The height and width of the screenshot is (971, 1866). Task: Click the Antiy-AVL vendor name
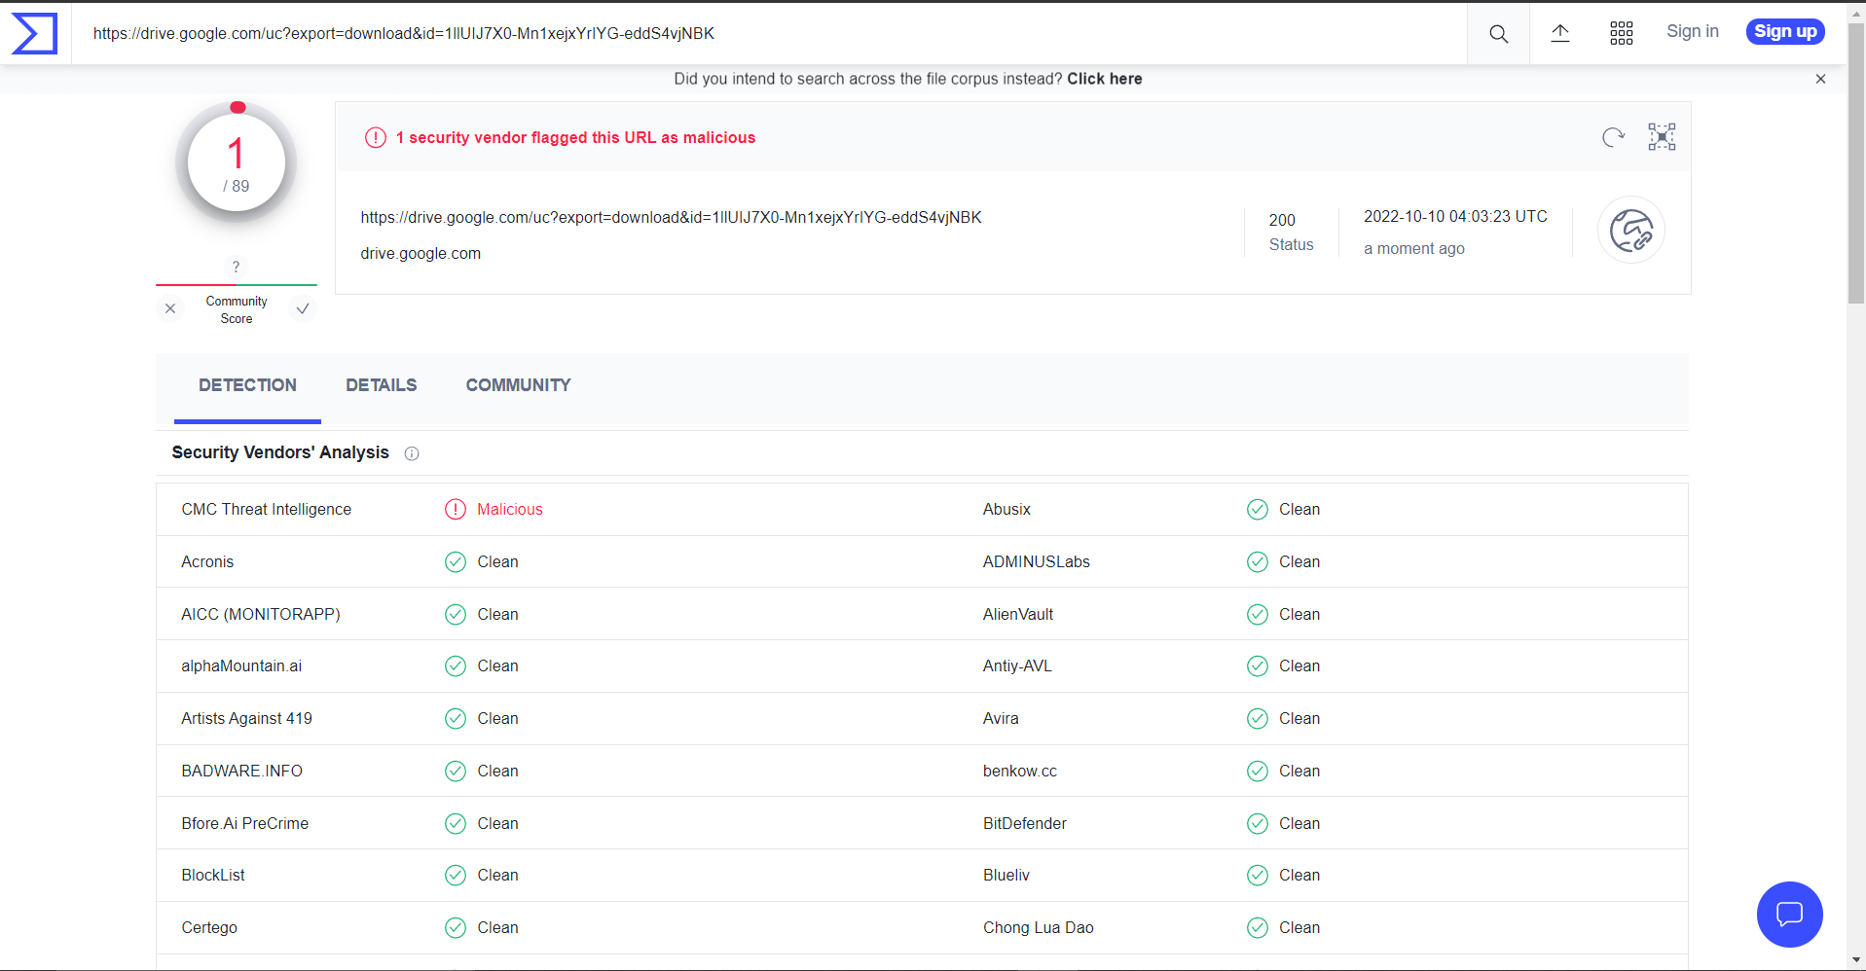click(1017, 666)
